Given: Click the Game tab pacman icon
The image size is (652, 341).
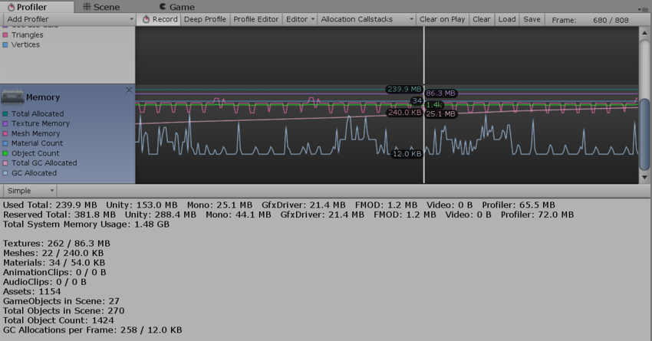Looking at the screenshot, I should (163, 7).
